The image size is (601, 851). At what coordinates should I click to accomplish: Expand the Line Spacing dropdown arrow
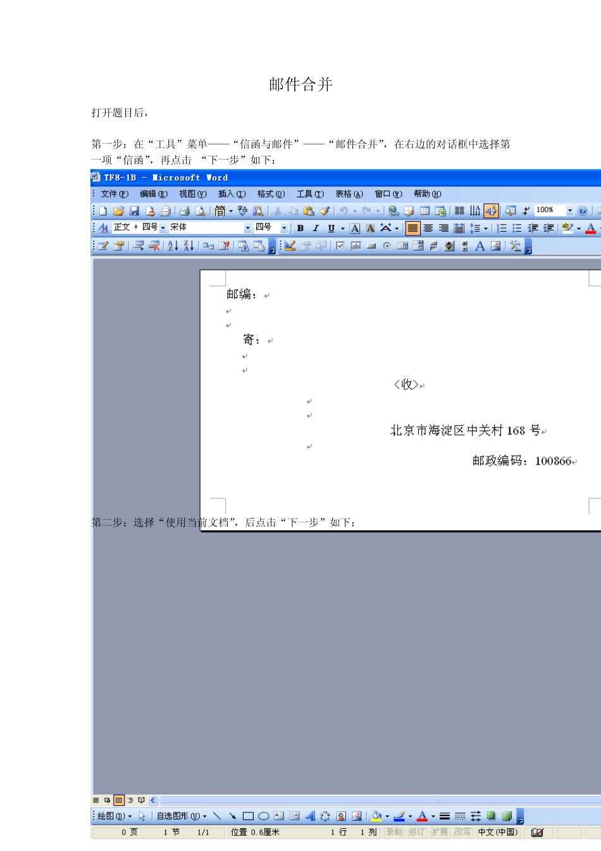point(486,228)
